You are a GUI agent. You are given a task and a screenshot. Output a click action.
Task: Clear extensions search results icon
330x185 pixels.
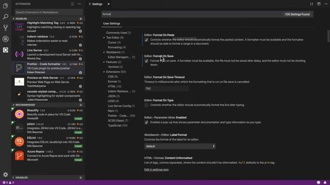pos(72,4)
